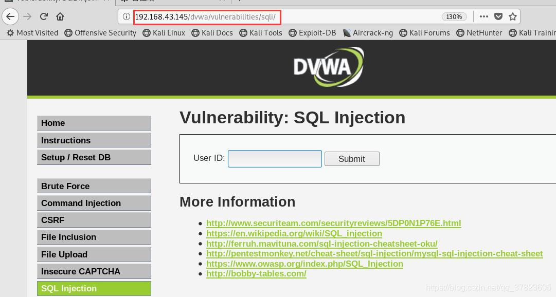The height and width of the screenshot is (297, 556).
Task: Navigate back with the back arrow
Action: click(x=10, y=16)
